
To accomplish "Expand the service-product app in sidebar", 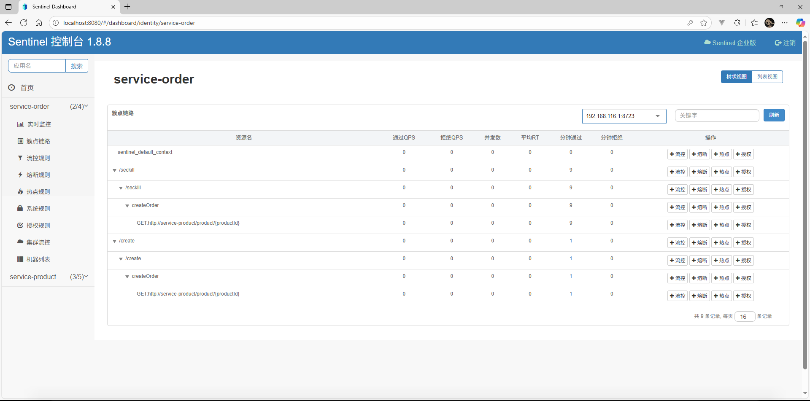I will coord(48,277).
